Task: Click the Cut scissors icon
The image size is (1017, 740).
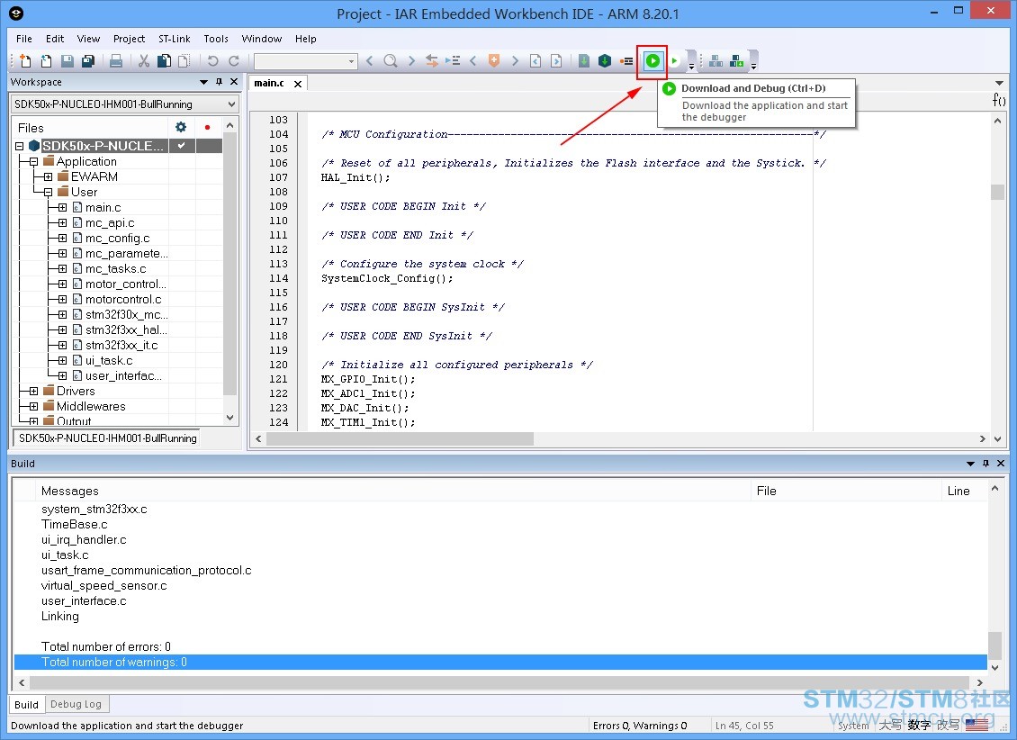Action: pos(143,61)
